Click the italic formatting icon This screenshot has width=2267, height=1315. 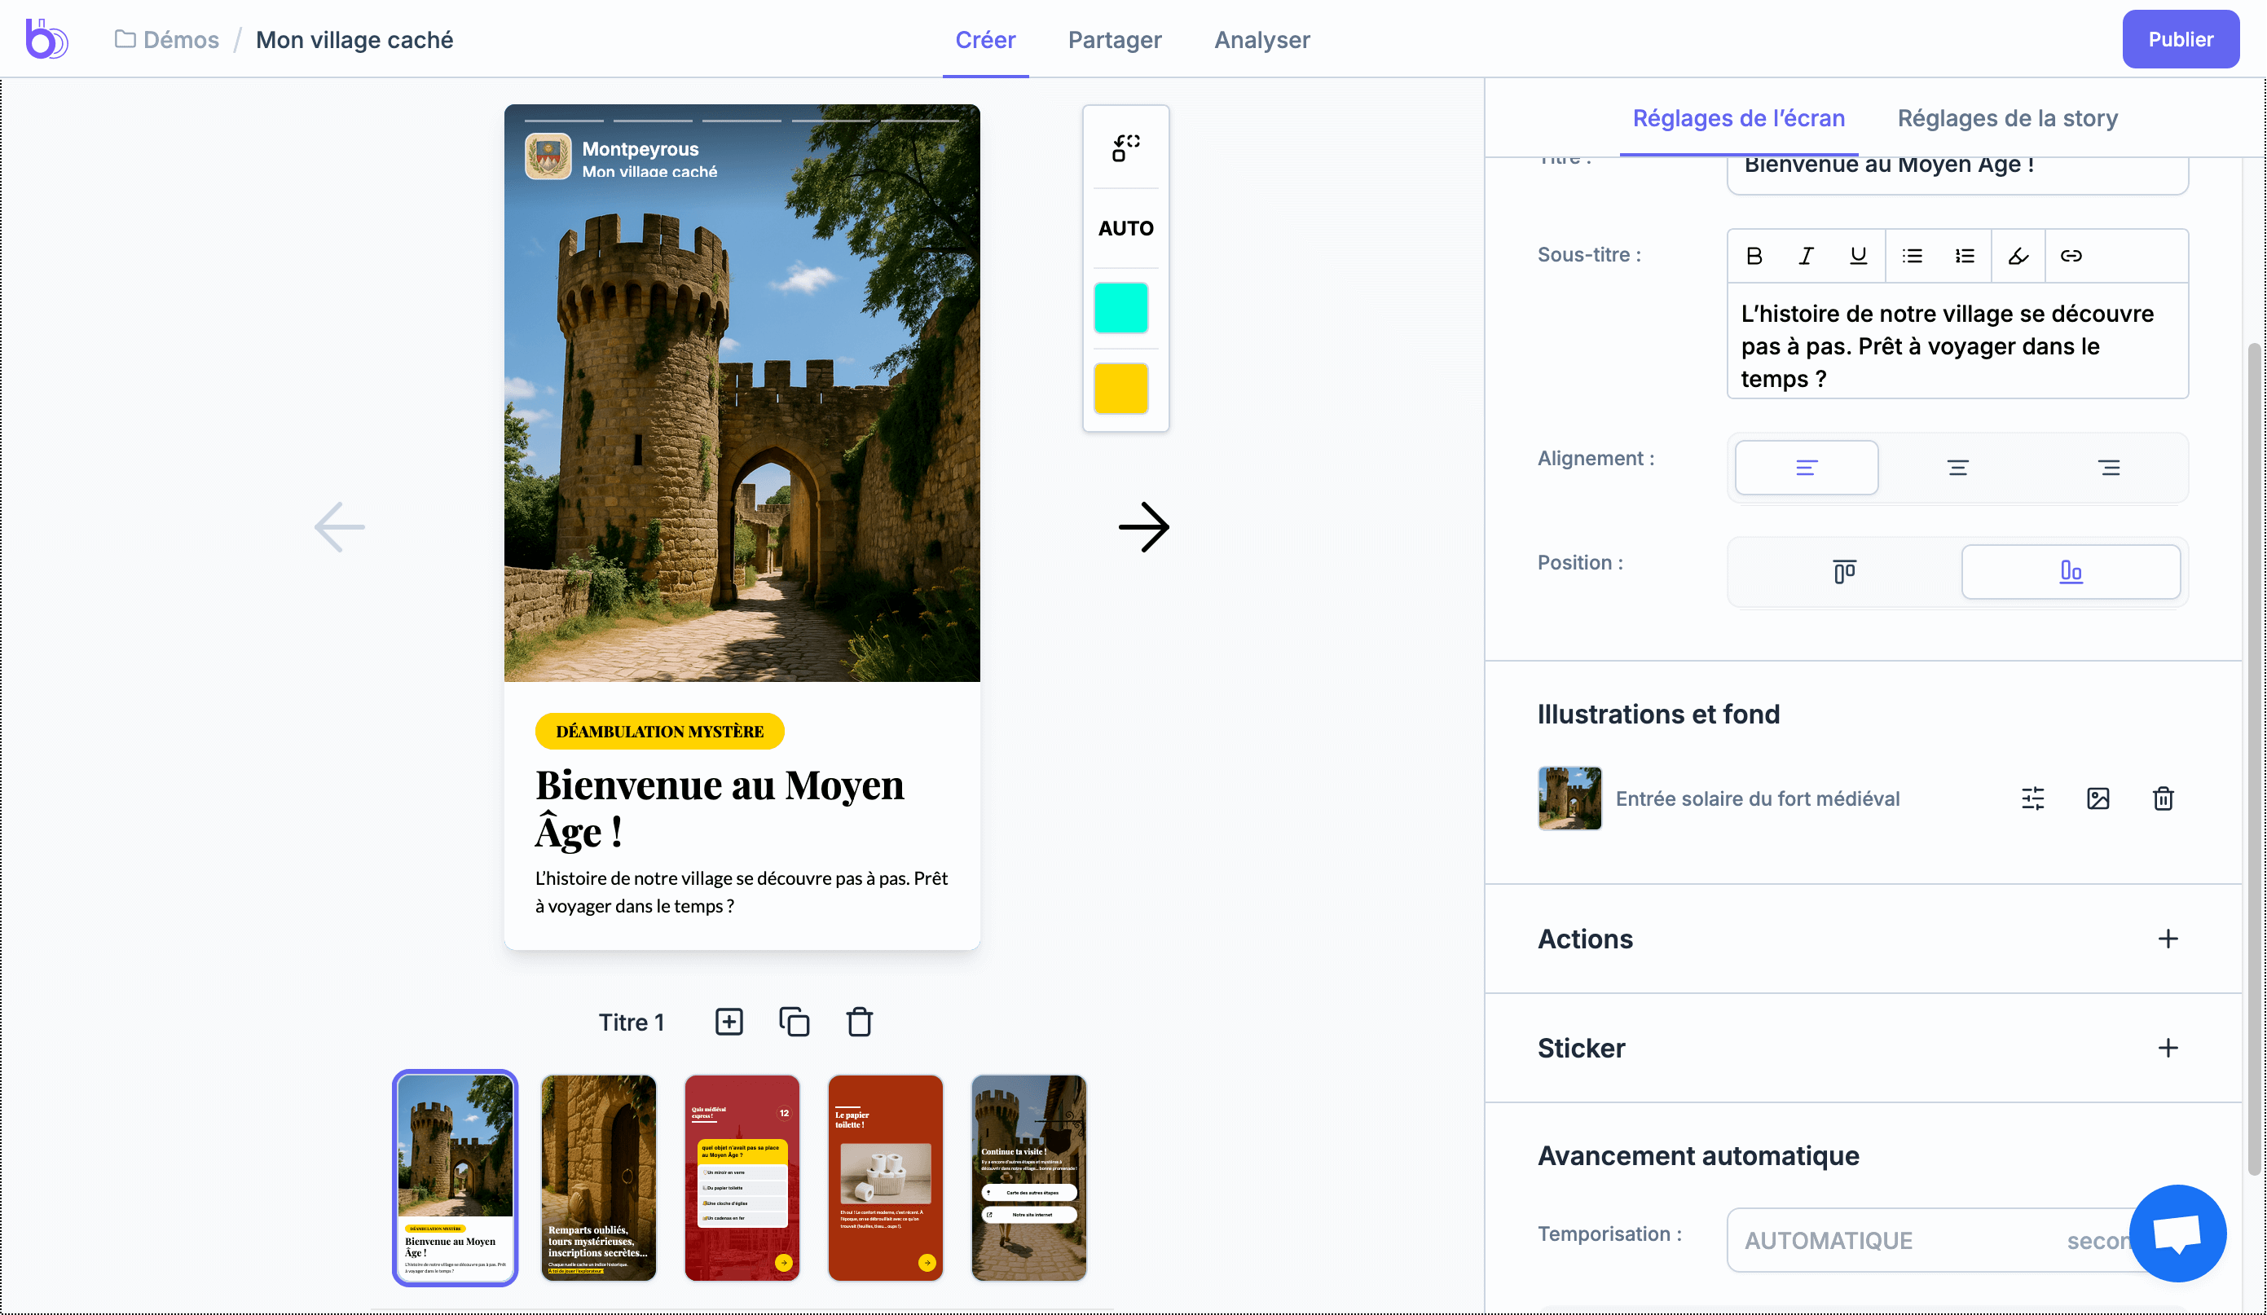click(x=1806, y=256)
